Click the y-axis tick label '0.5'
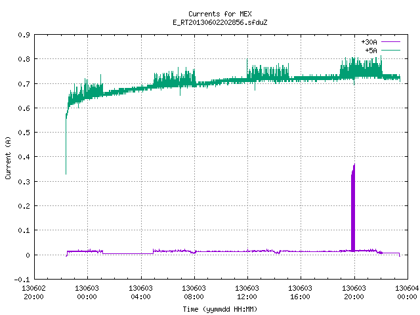The image size is (420, 315). pos(24,133)
